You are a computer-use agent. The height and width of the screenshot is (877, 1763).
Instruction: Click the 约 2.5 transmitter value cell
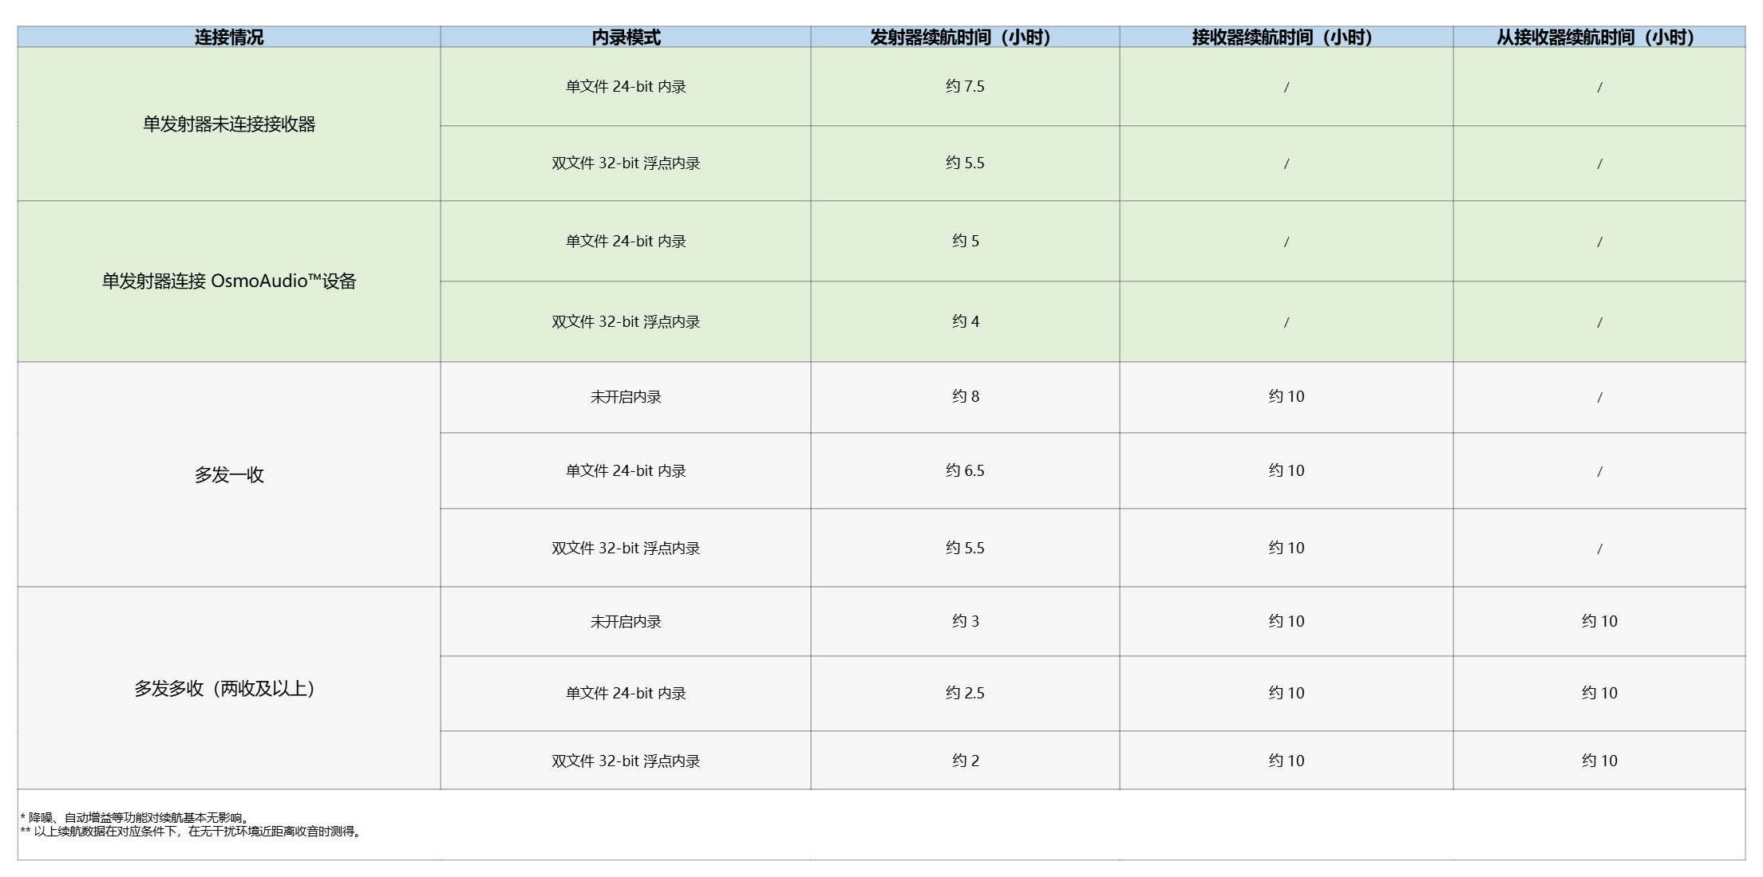point(965,693)
